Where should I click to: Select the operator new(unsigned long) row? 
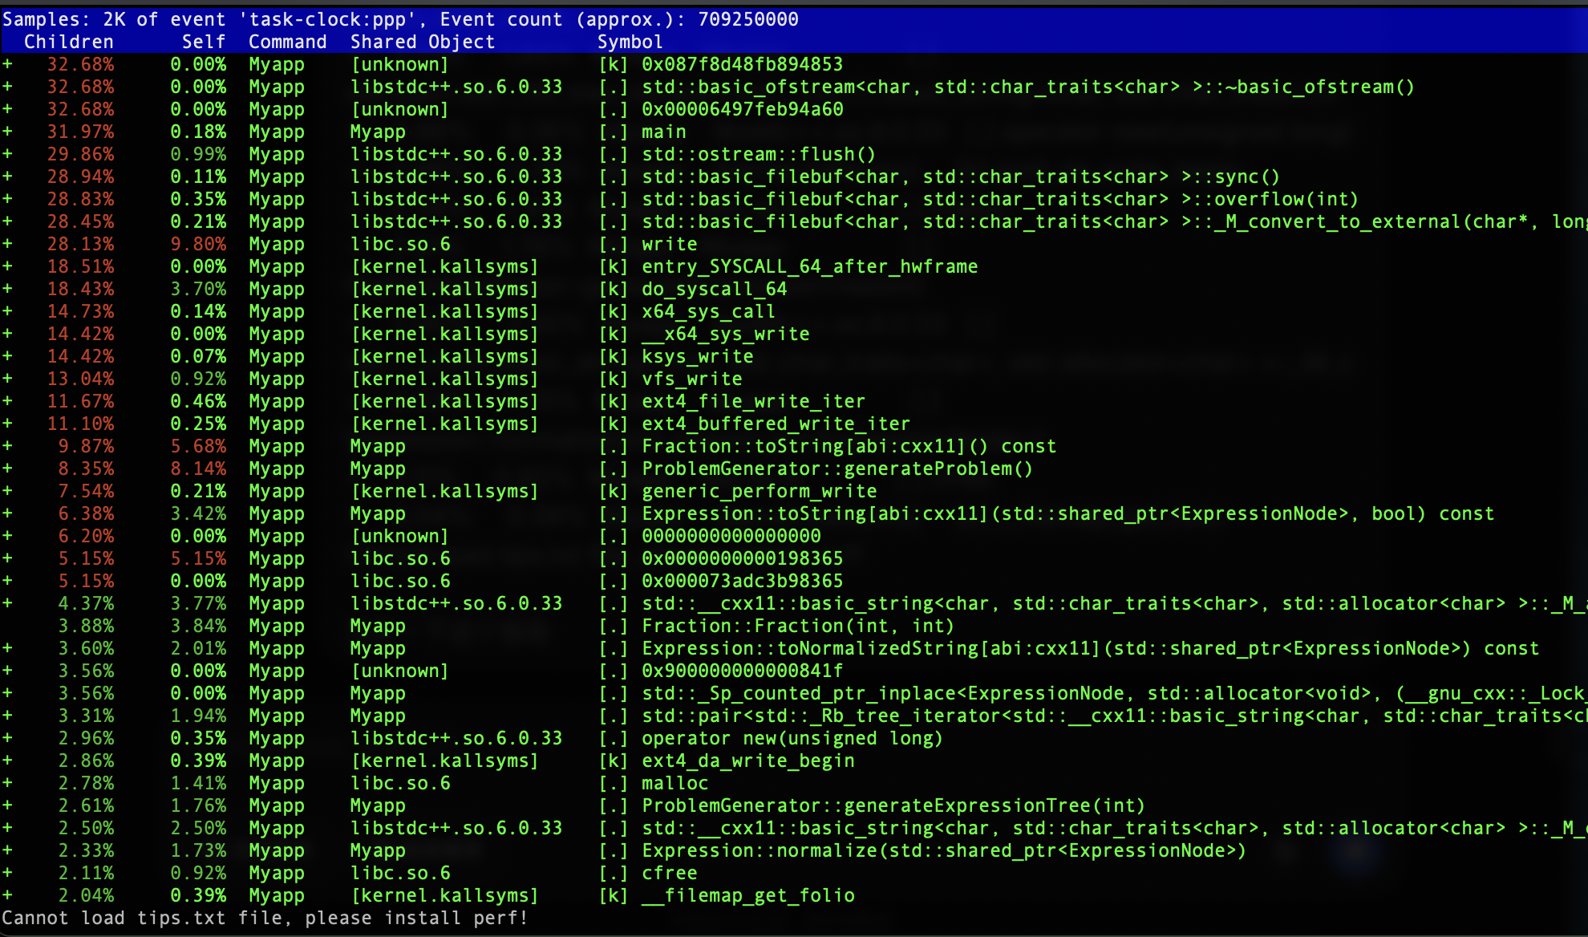pos(792,738)
